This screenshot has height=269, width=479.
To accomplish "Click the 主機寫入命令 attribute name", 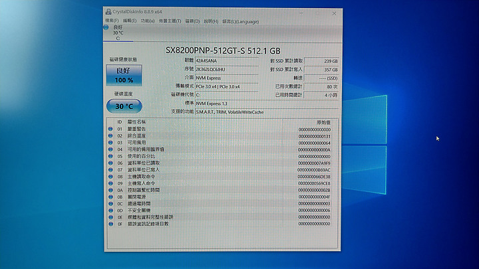I will (141, 183).
